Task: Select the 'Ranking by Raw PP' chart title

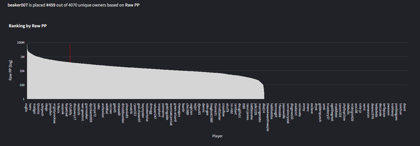Action: 28,26
